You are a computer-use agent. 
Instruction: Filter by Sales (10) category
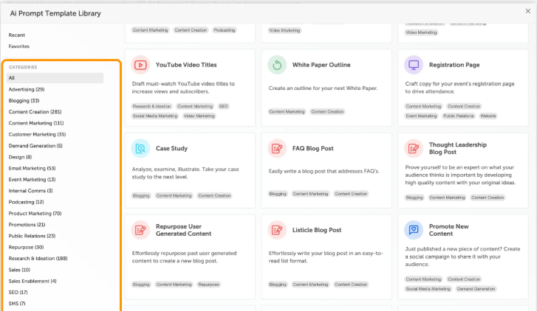(19, 270)
